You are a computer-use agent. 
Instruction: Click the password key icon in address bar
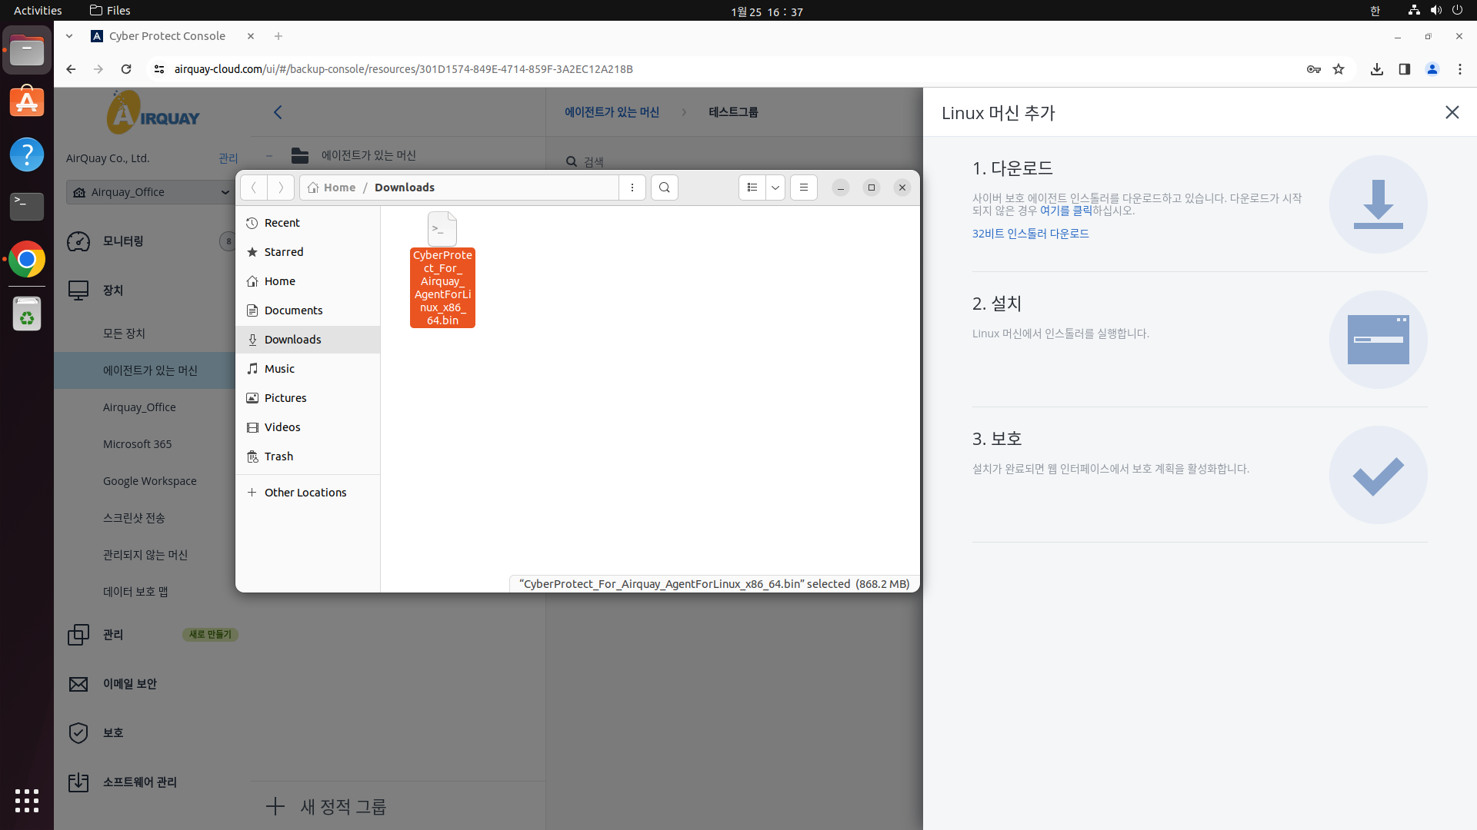(x=1313, y=69)
